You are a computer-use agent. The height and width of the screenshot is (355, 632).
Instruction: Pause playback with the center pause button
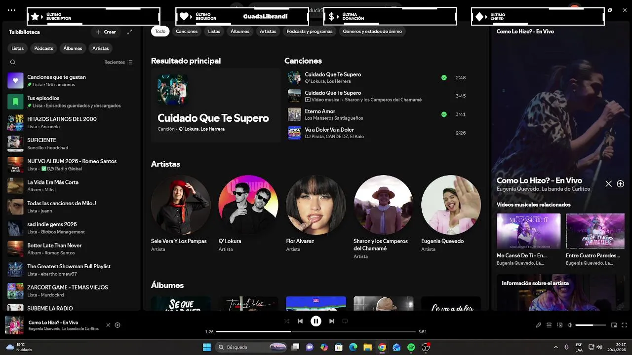[x=316, y=321]
